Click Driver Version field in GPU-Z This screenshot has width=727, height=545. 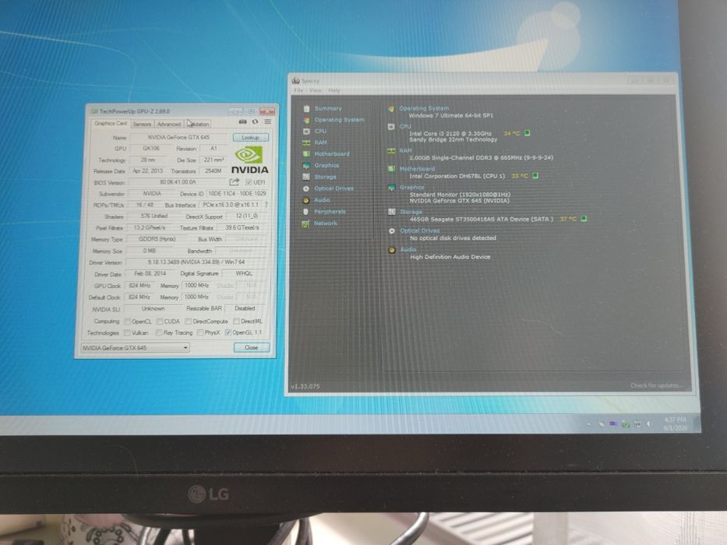[196, 262]
